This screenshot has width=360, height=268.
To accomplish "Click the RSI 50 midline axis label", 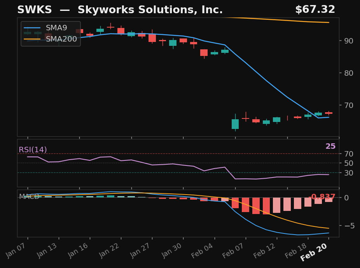I will 348,163.
